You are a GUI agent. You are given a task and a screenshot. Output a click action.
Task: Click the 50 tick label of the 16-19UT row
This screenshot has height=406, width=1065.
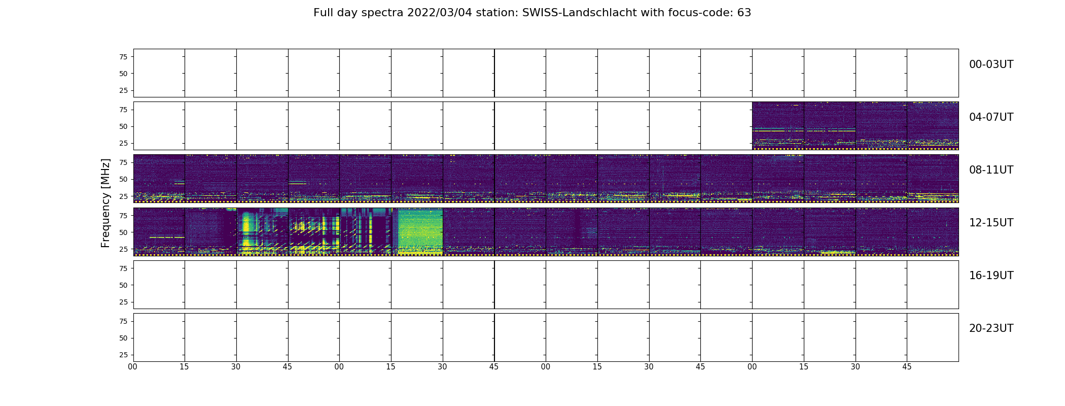(123, 285)
